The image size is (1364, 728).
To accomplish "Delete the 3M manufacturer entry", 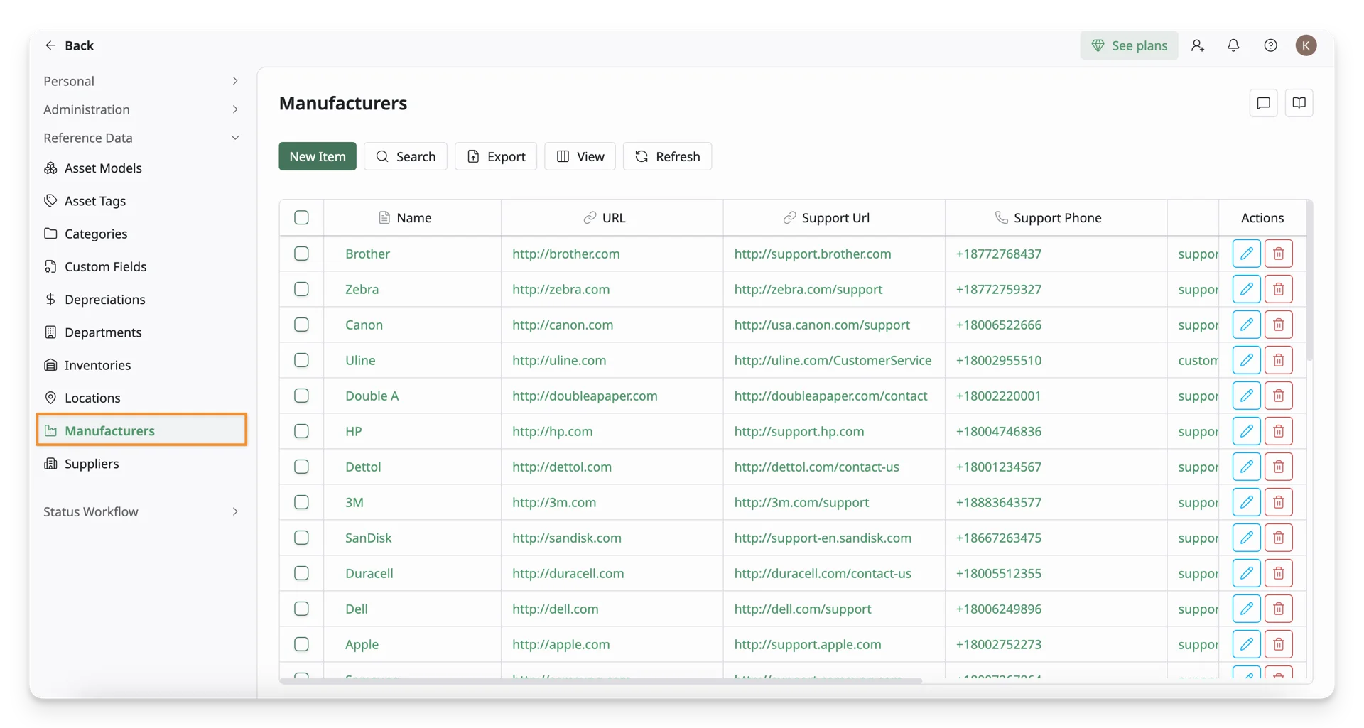I will click(x=1278, y=502).
